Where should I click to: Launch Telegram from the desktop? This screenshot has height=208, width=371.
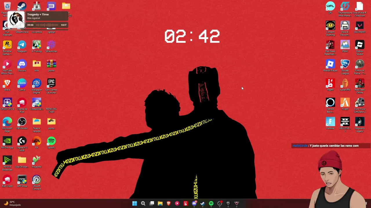tap(22, 47)
